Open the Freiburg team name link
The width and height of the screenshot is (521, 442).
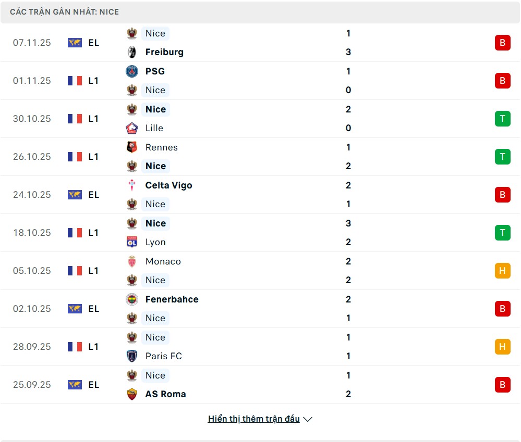click(164, 52)
